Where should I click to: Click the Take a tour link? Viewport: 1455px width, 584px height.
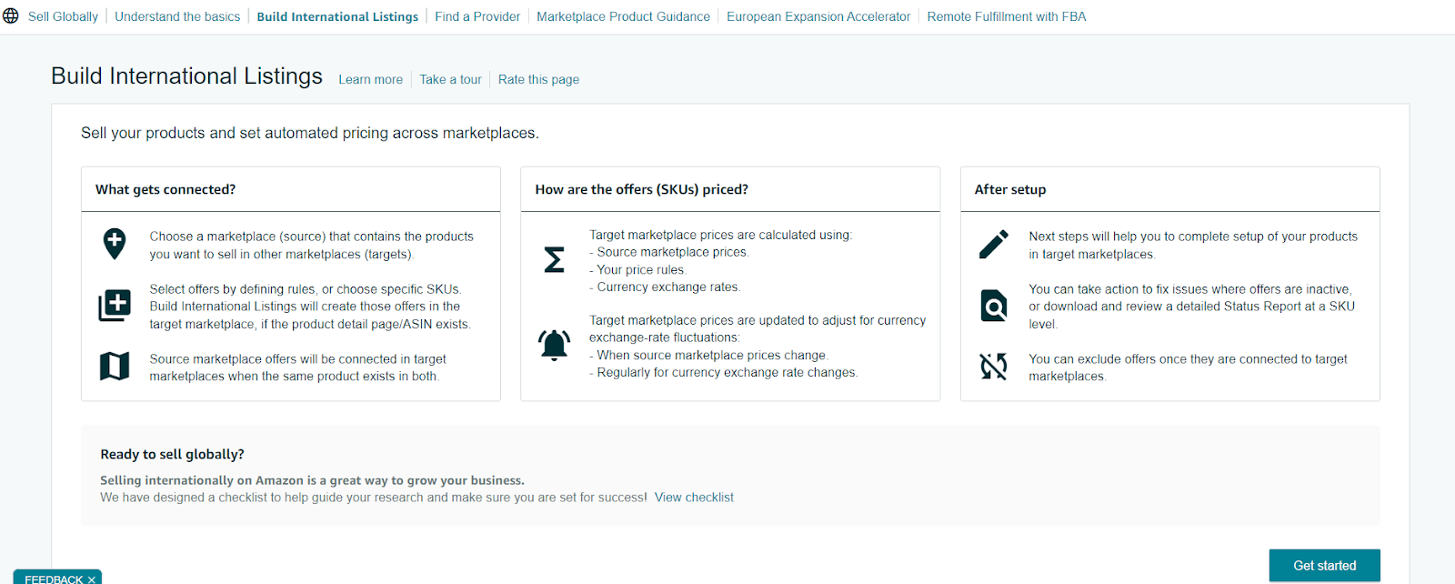pos(450,80)
